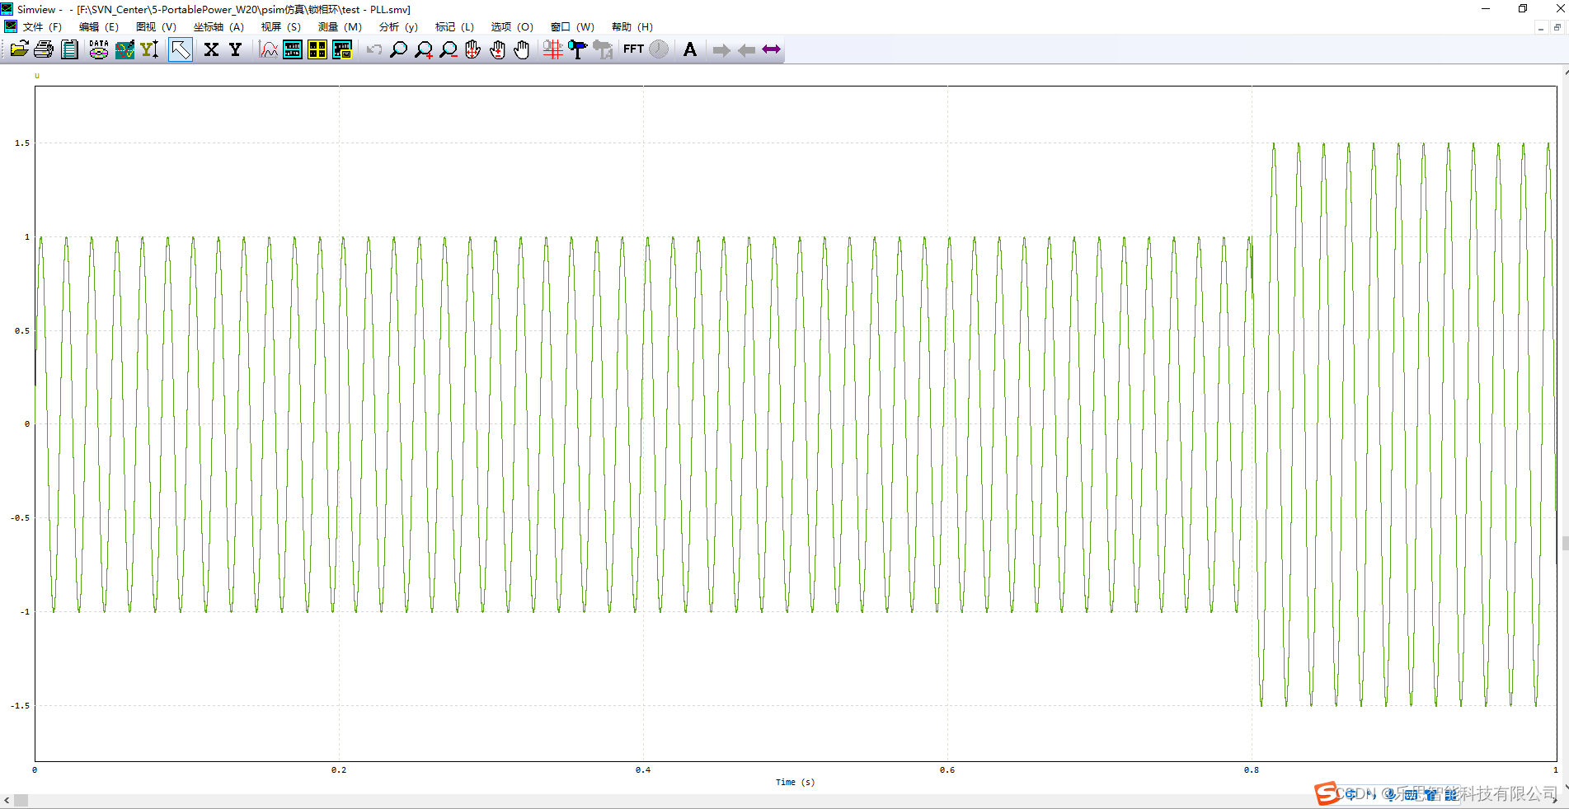Click the Y axis settings icon

[x=149, y=49]
